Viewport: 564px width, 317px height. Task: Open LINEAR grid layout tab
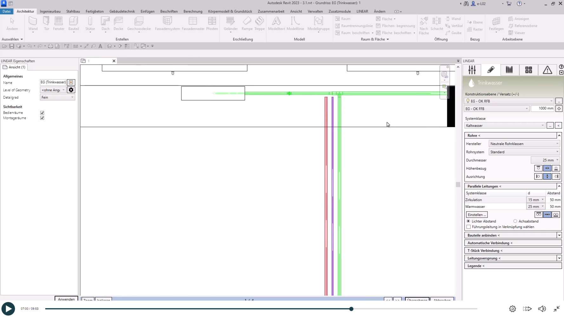[x=528, y=70]
